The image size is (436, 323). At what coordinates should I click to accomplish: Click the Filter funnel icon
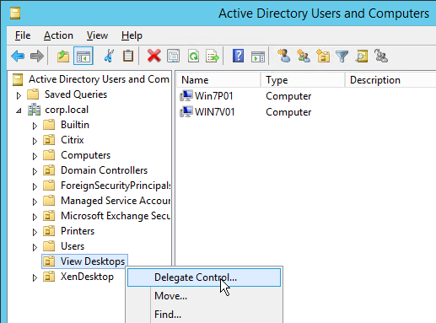point(342,56)
